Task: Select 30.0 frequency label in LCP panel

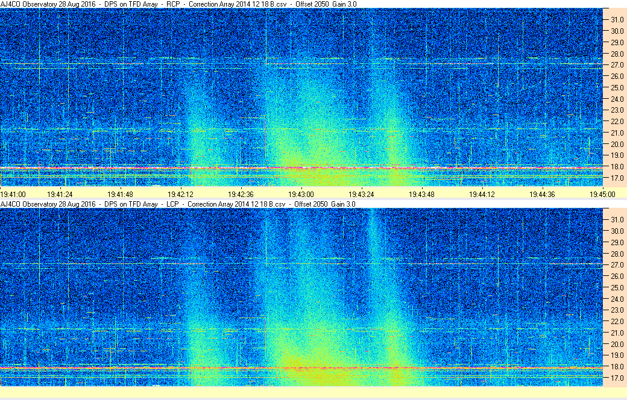Action: click(617, 231)
